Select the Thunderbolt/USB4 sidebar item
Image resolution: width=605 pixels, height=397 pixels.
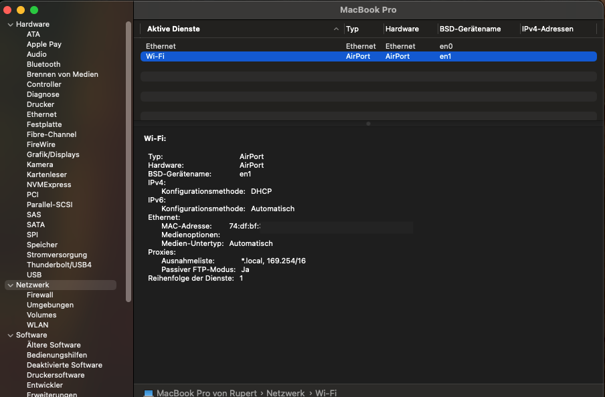(x=59, y=265)
